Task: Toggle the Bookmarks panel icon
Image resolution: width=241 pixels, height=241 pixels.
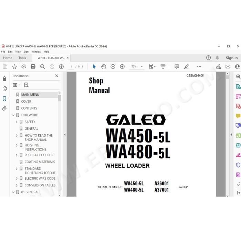Action: coord(4,98)
